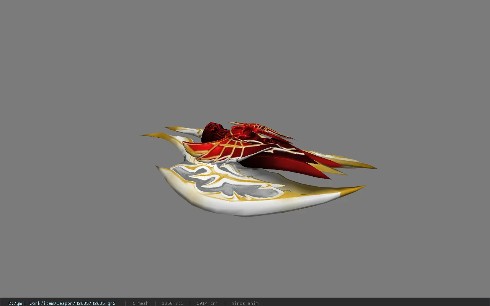The height and width of the screenshot is (306, 490).
Task: Click the '1 mesh' status entry
Action: 140,303
